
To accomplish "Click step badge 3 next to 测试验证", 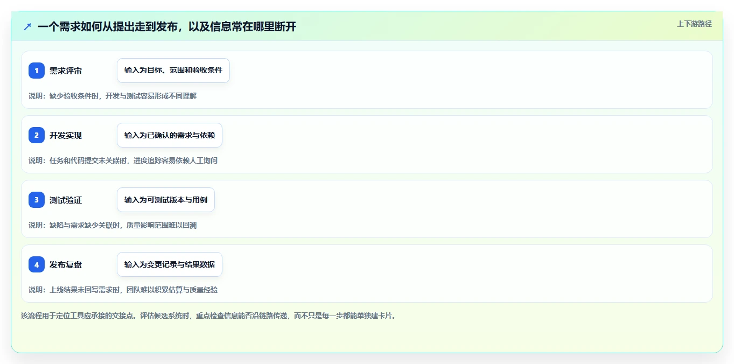I will (x=37, y=200).
